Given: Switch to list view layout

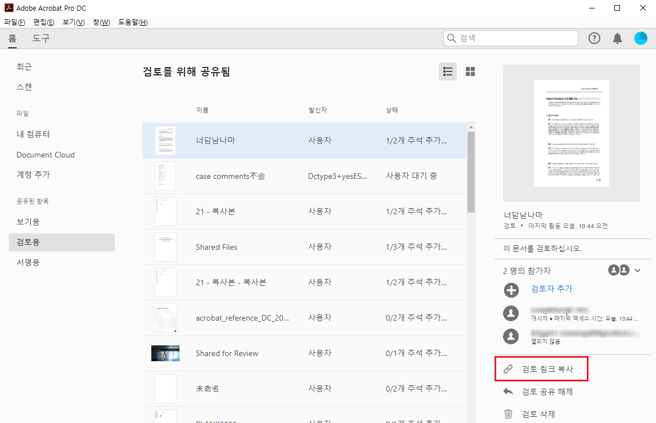Looking at the screenshot, I should coord(448,71).
